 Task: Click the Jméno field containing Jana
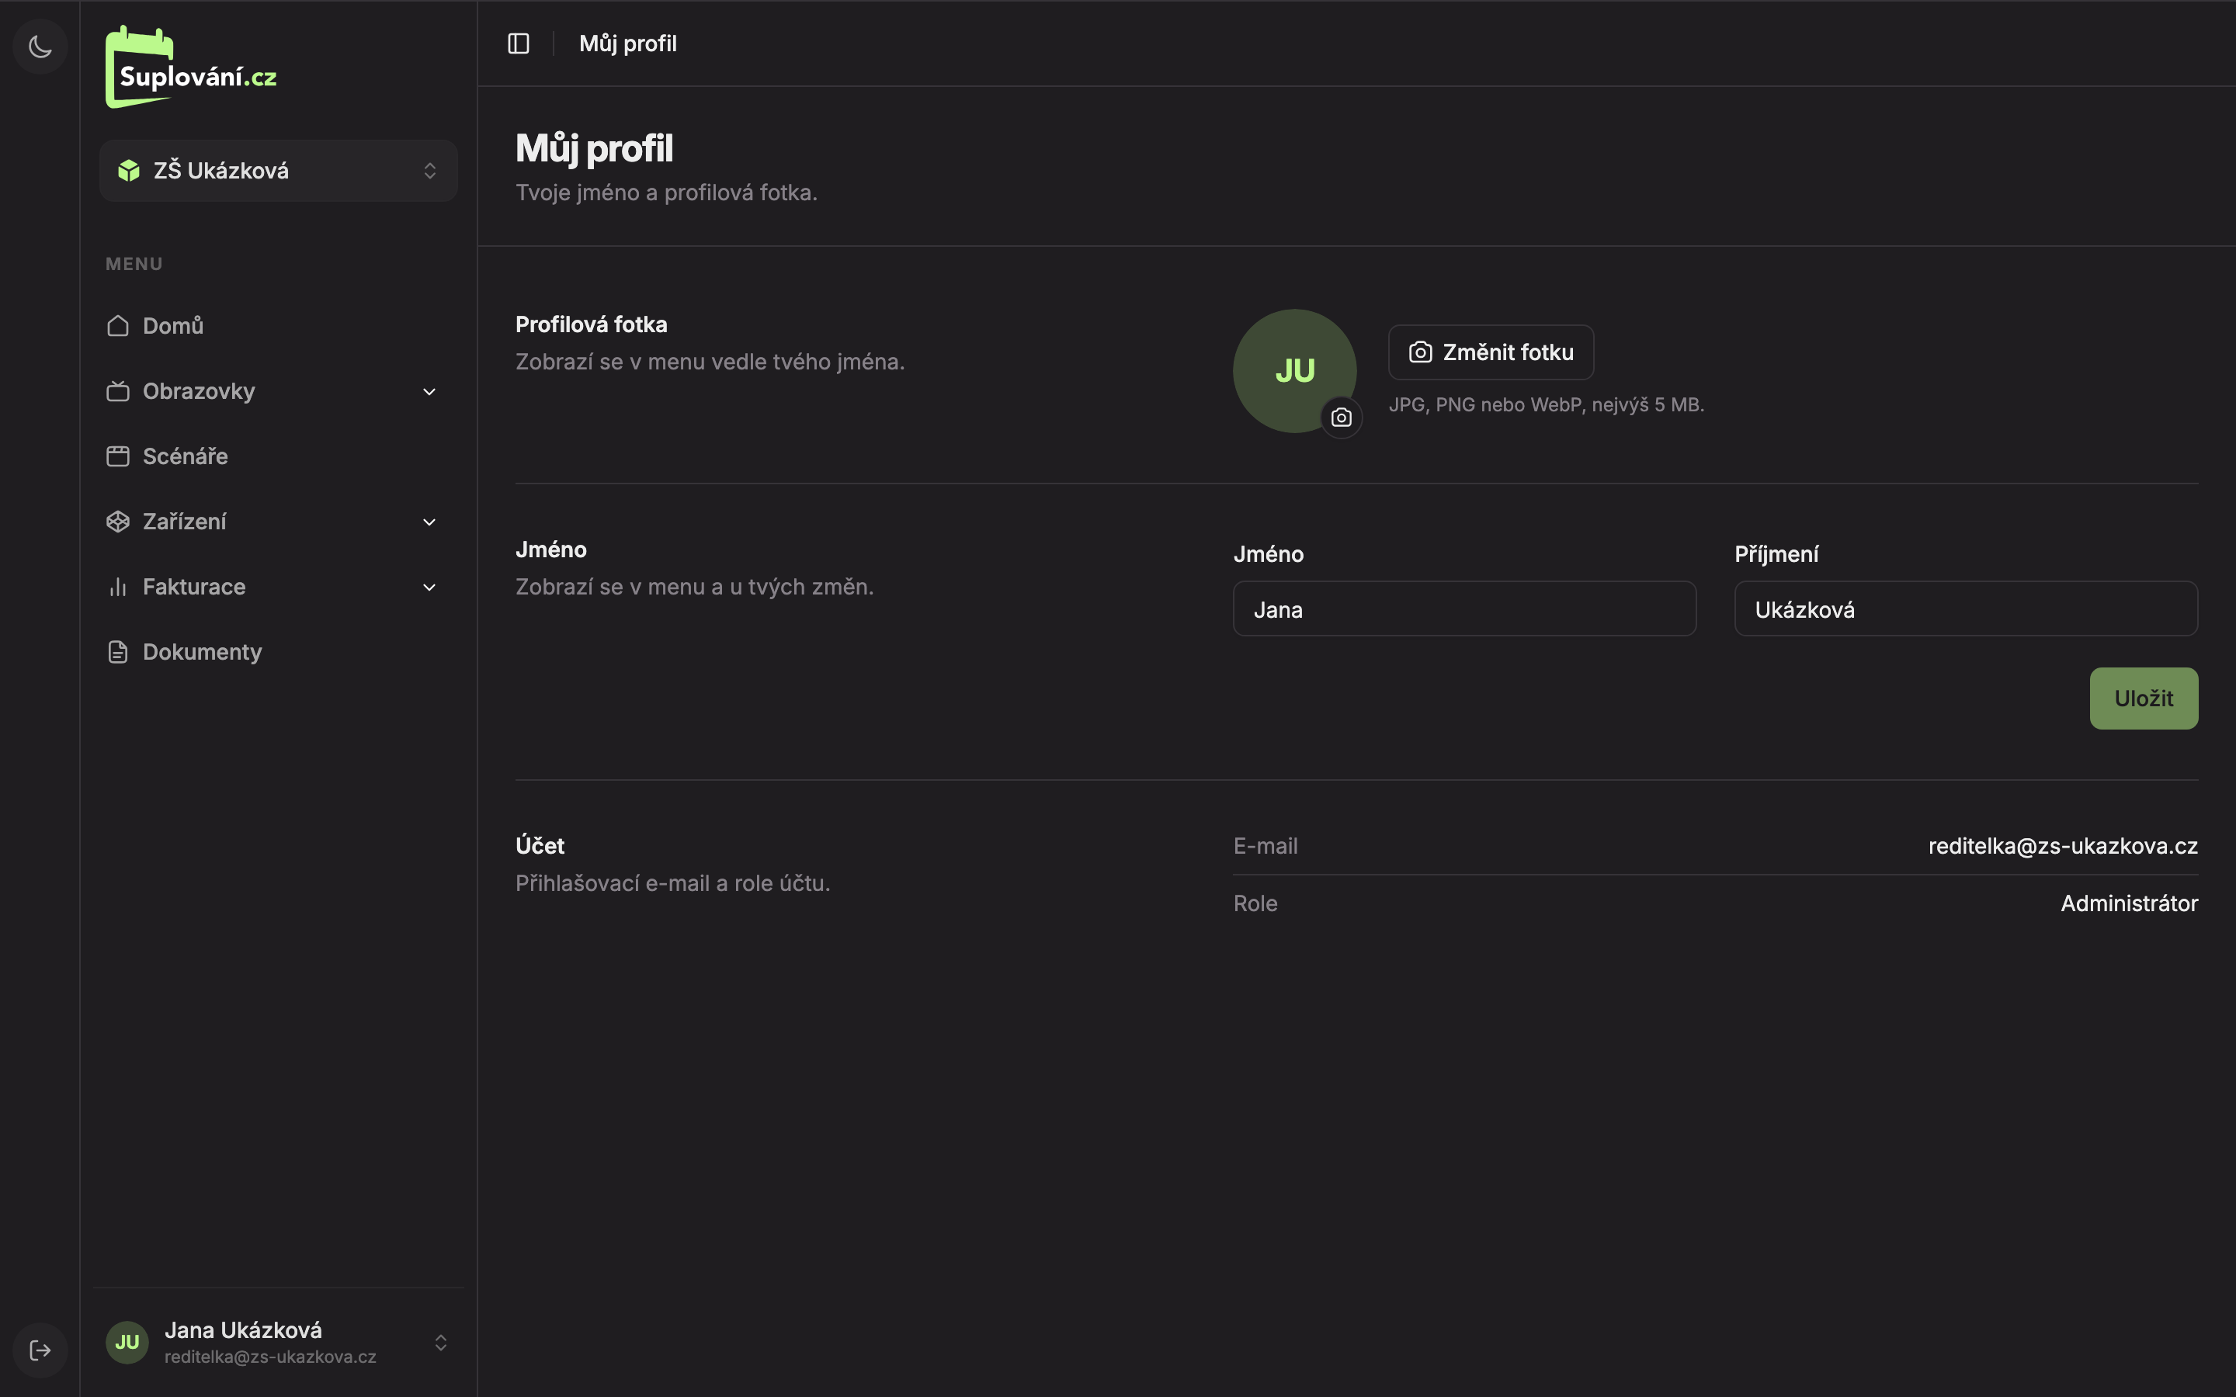tap(1463, 609)
